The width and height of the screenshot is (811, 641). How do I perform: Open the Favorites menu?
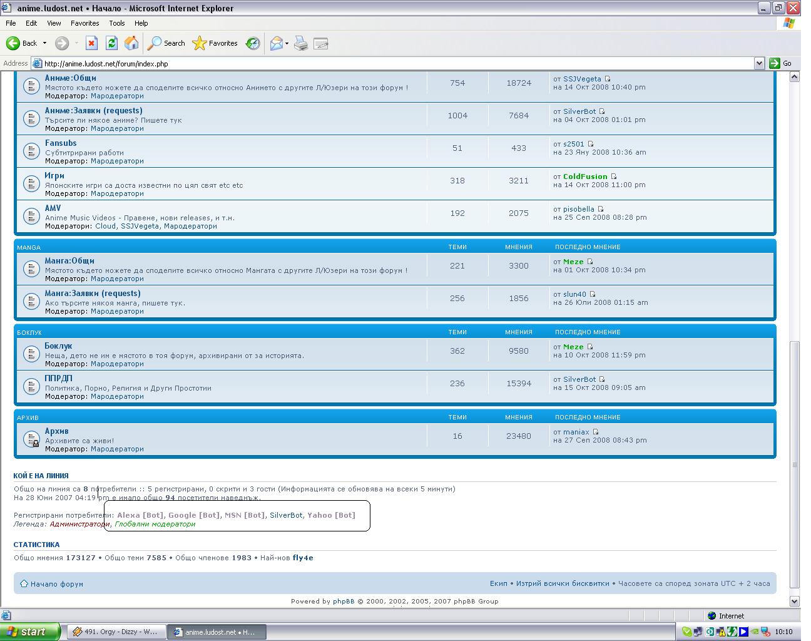[84, 23]
